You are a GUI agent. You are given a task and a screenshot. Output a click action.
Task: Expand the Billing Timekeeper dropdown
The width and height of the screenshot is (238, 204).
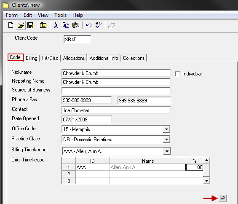167,151
